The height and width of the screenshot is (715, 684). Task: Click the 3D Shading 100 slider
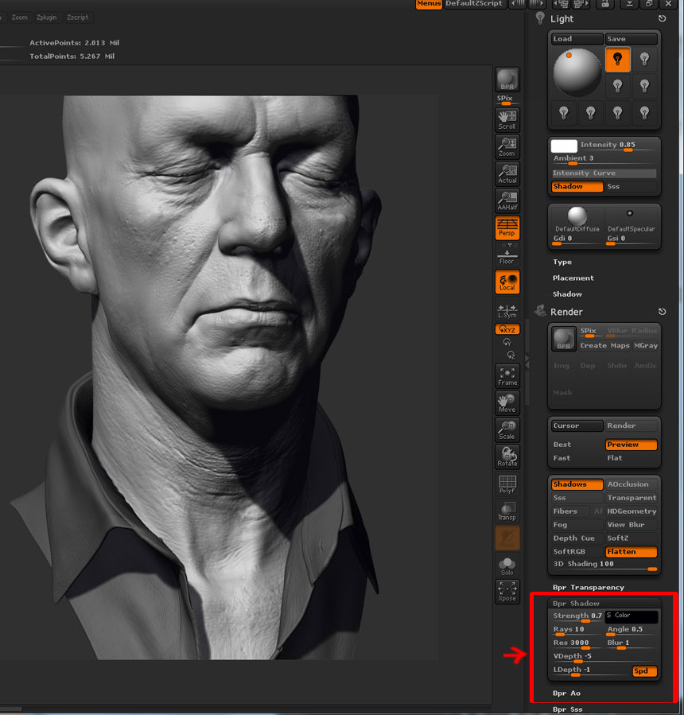tap(604, 565)
